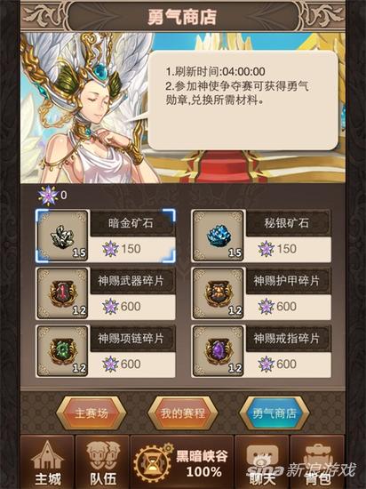
Task: Choose the green 神赐项链碎片 emblem icon
Action: 62,351
